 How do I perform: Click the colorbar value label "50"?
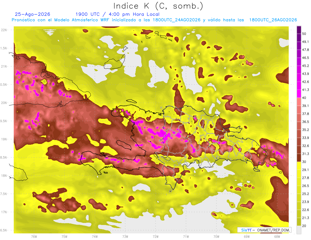(x=305, y=34)
